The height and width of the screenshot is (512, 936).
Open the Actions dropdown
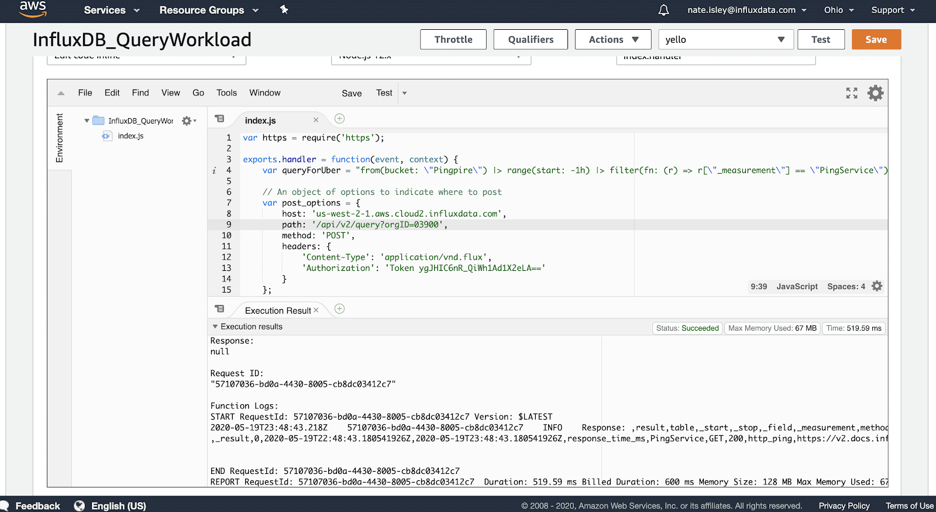coord(613,39)
